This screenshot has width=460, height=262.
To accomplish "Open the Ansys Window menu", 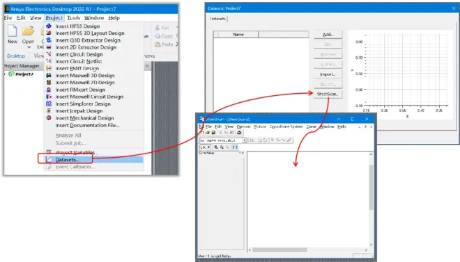I will click(x=94, y=18).
